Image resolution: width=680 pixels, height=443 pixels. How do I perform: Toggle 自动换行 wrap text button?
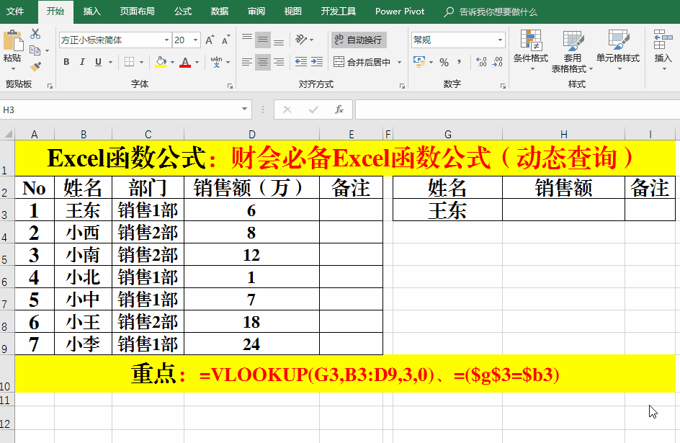(x=359, y=40)
